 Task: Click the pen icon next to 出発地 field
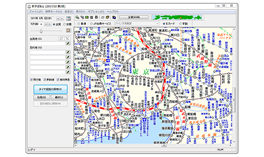click(68, 44)
